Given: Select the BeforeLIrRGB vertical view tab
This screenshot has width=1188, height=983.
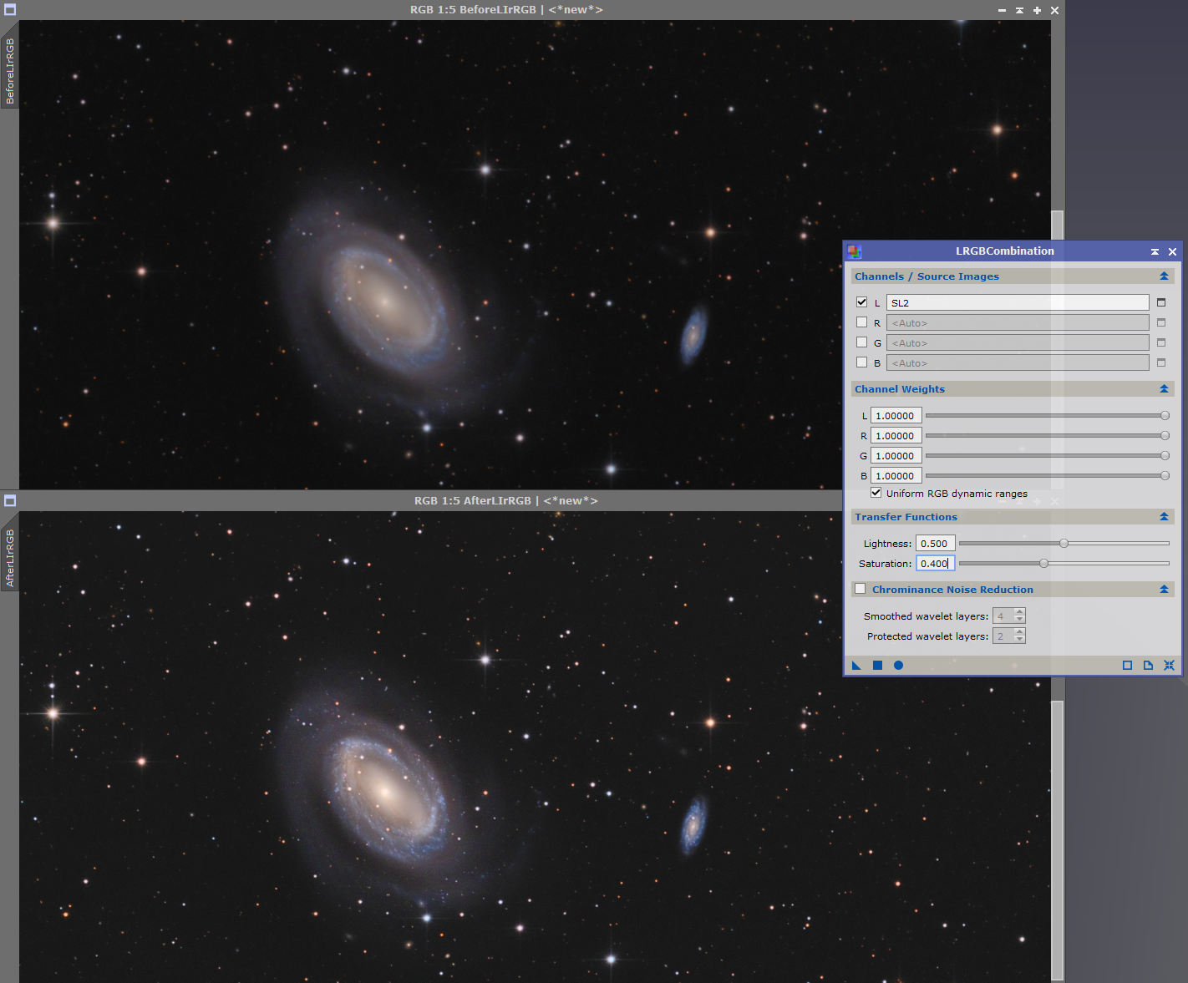Looking at the screenshot, I should pyautogui.click(x=10, y=72).
